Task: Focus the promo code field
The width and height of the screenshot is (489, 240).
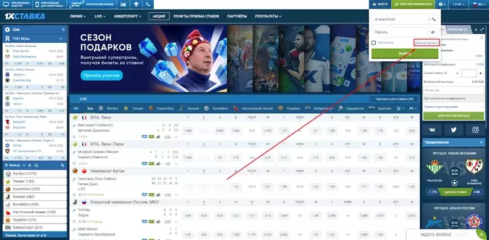Action: (x=453, y=90)
